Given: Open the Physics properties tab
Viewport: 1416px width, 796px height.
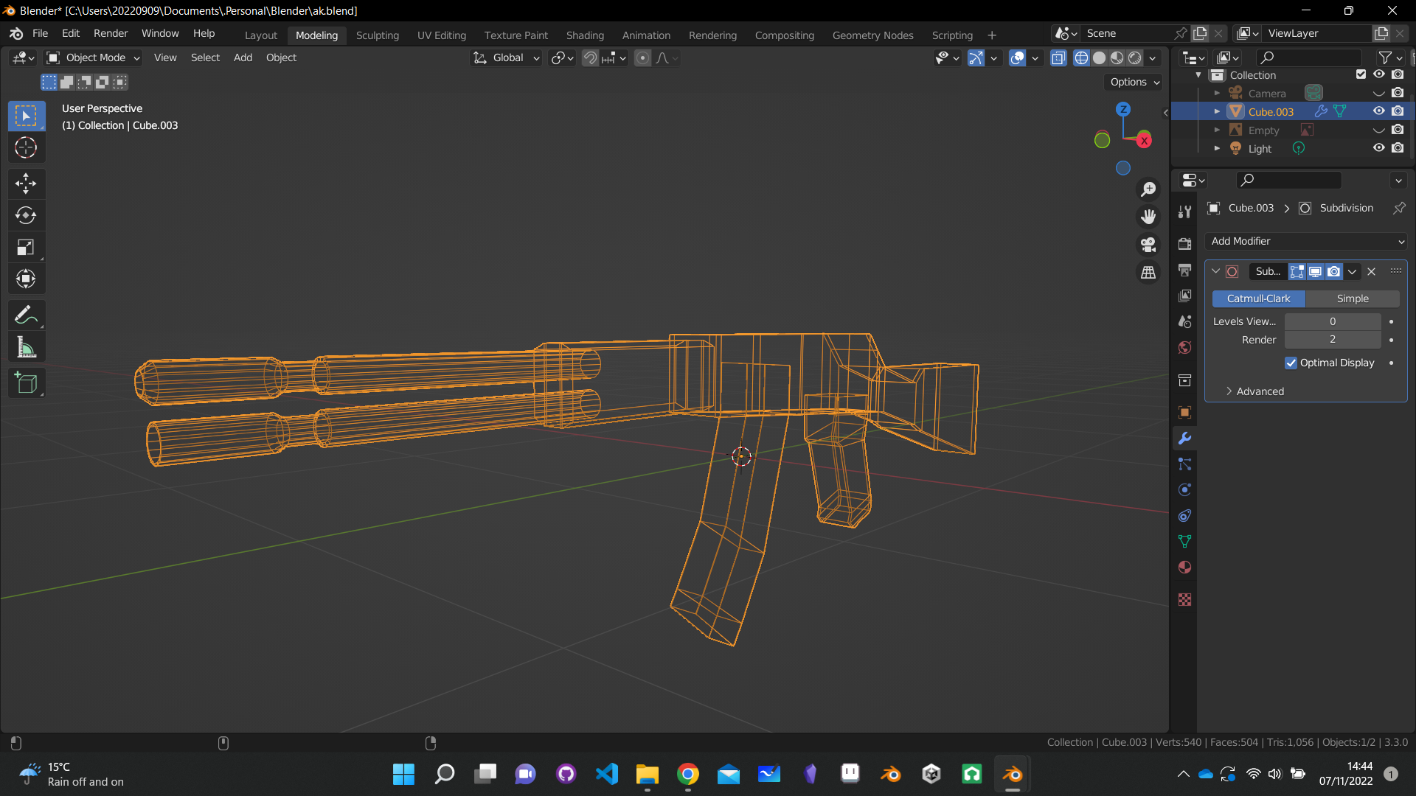Looking at the screenshot, I should (1184, 489).
